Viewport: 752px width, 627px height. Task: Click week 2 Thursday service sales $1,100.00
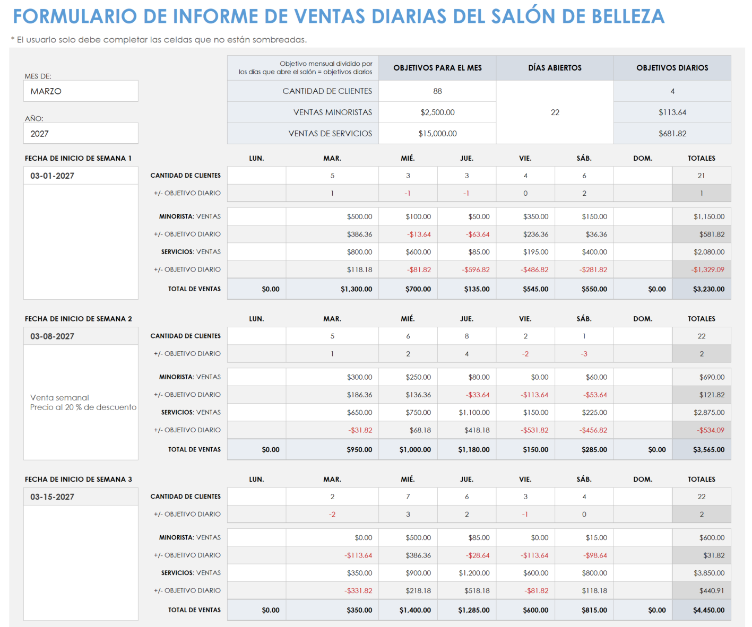466,412
